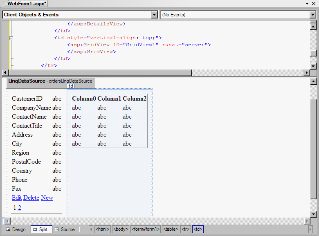This screenshot has width=319, height=236.
Task: Click the </tr> closing tag line
Action: point(49,65)
